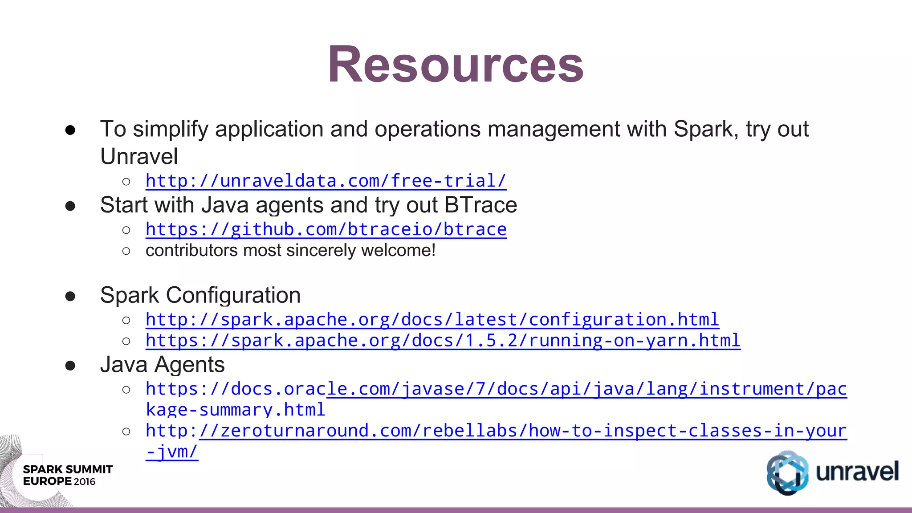This screenshot has width=912, height=513.
Task: Open the unraveldata.com free-trial link
Action: tap(326, 181)
